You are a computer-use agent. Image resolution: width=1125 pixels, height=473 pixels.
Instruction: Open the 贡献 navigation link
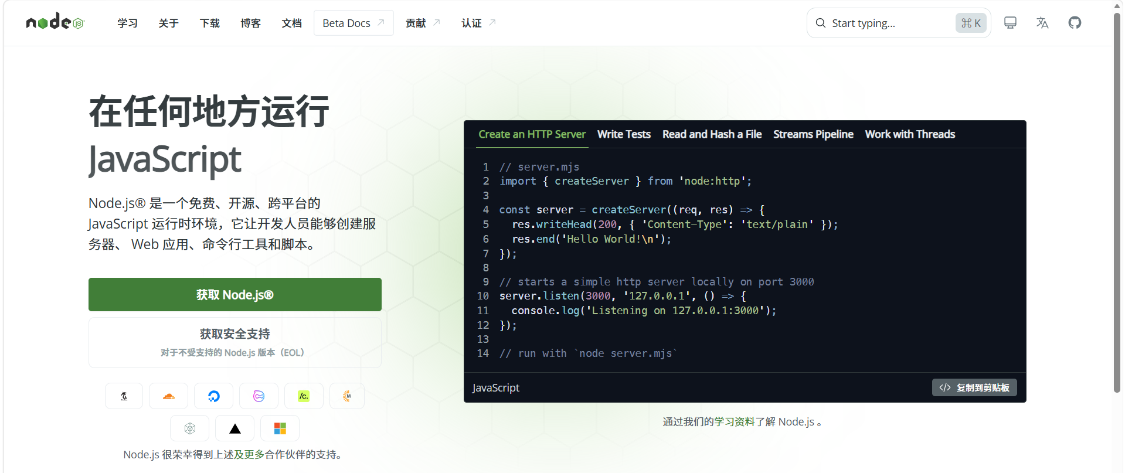pyautogui.click(x=423, y=23)
